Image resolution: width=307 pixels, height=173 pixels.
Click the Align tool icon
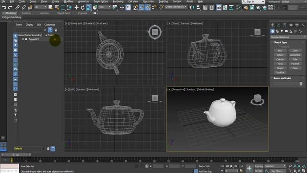point(198,8)
